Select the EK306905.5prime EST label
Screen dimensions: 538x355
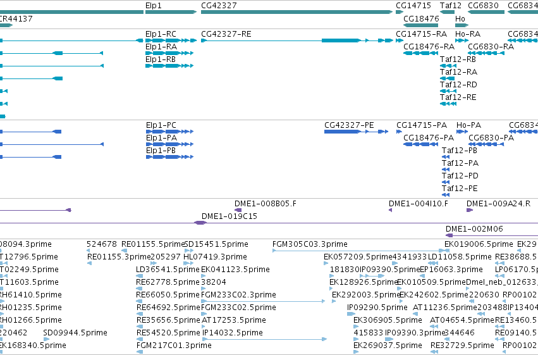(388, 321)
